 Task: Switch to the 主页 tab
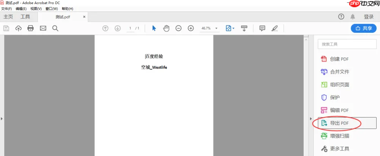[x=8, y=17]
